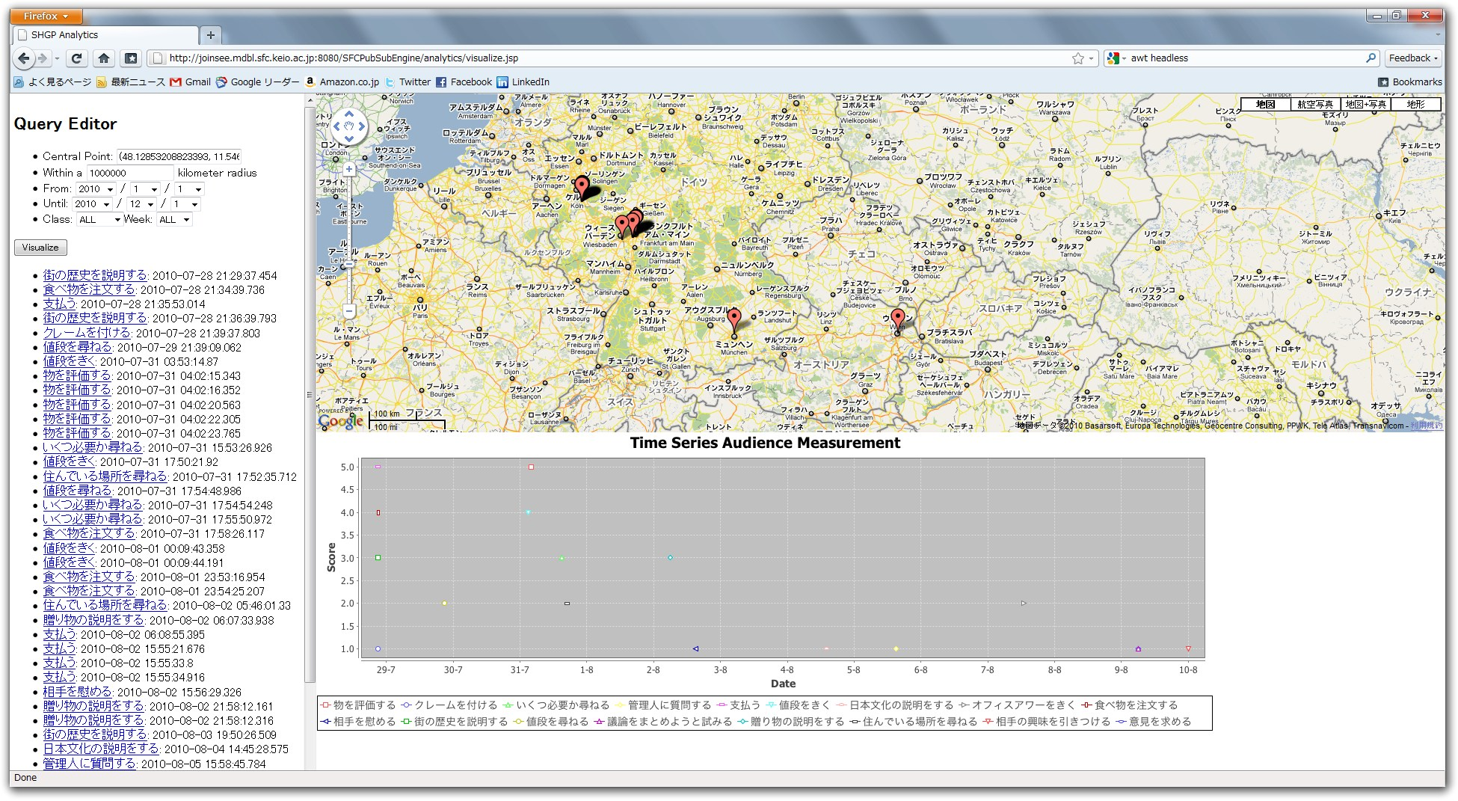Open the From year 2010 dropdown
Screen dimensions: 1458x801
tap(96, 189)
